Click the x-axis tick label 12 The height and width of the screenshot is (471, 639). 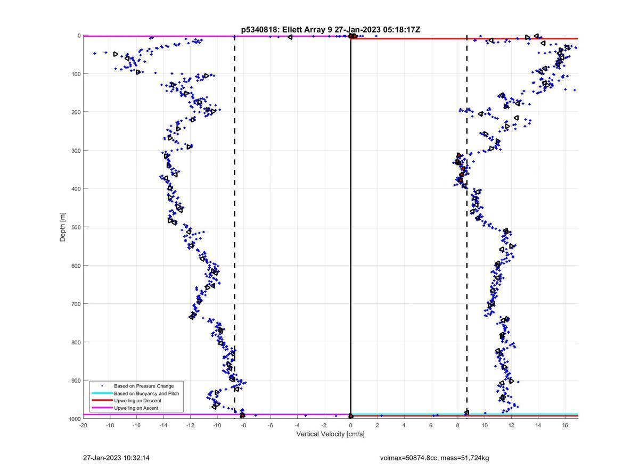[x=511, y=425]
